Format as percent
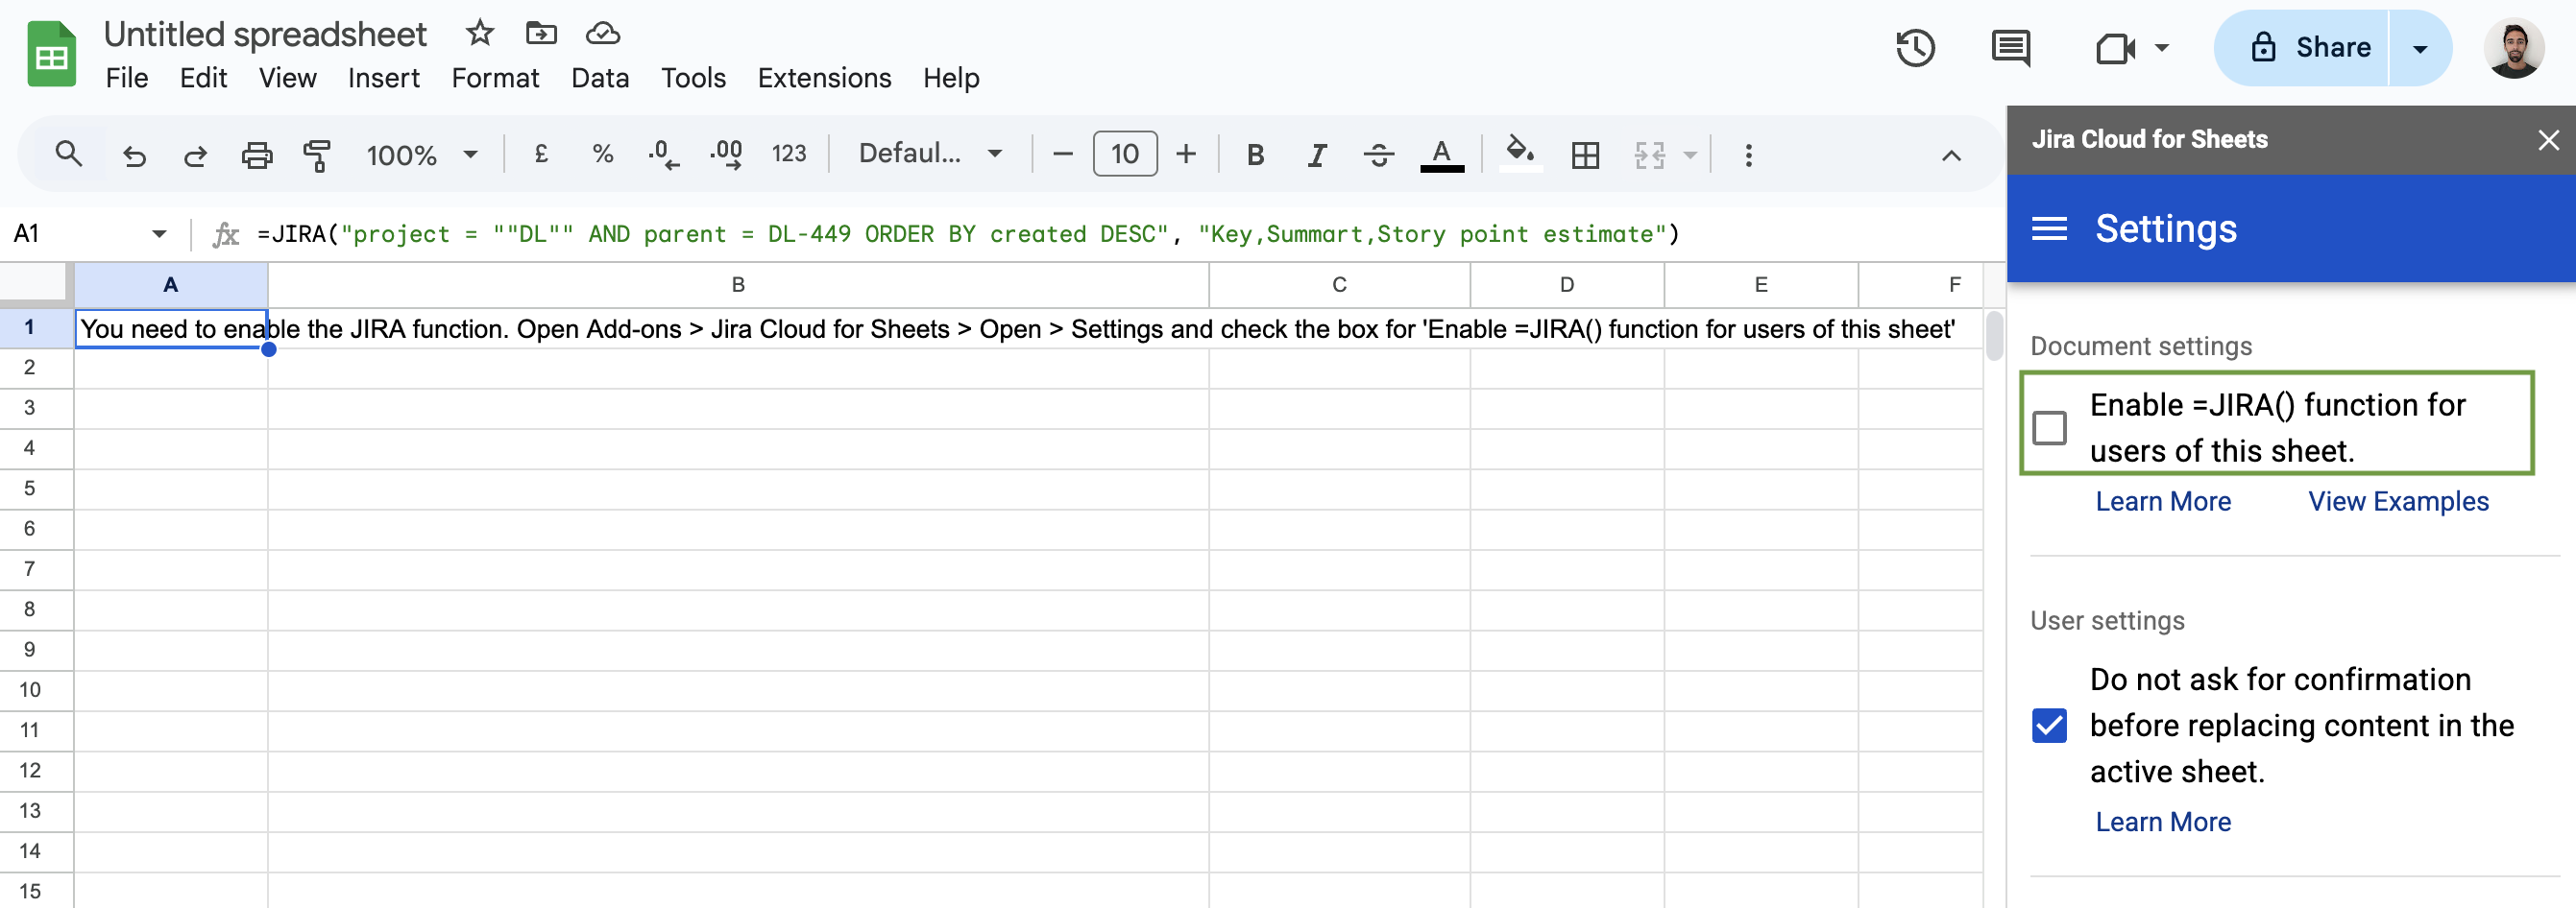This screenshot has height=908, width=2576. click(602, 154)
